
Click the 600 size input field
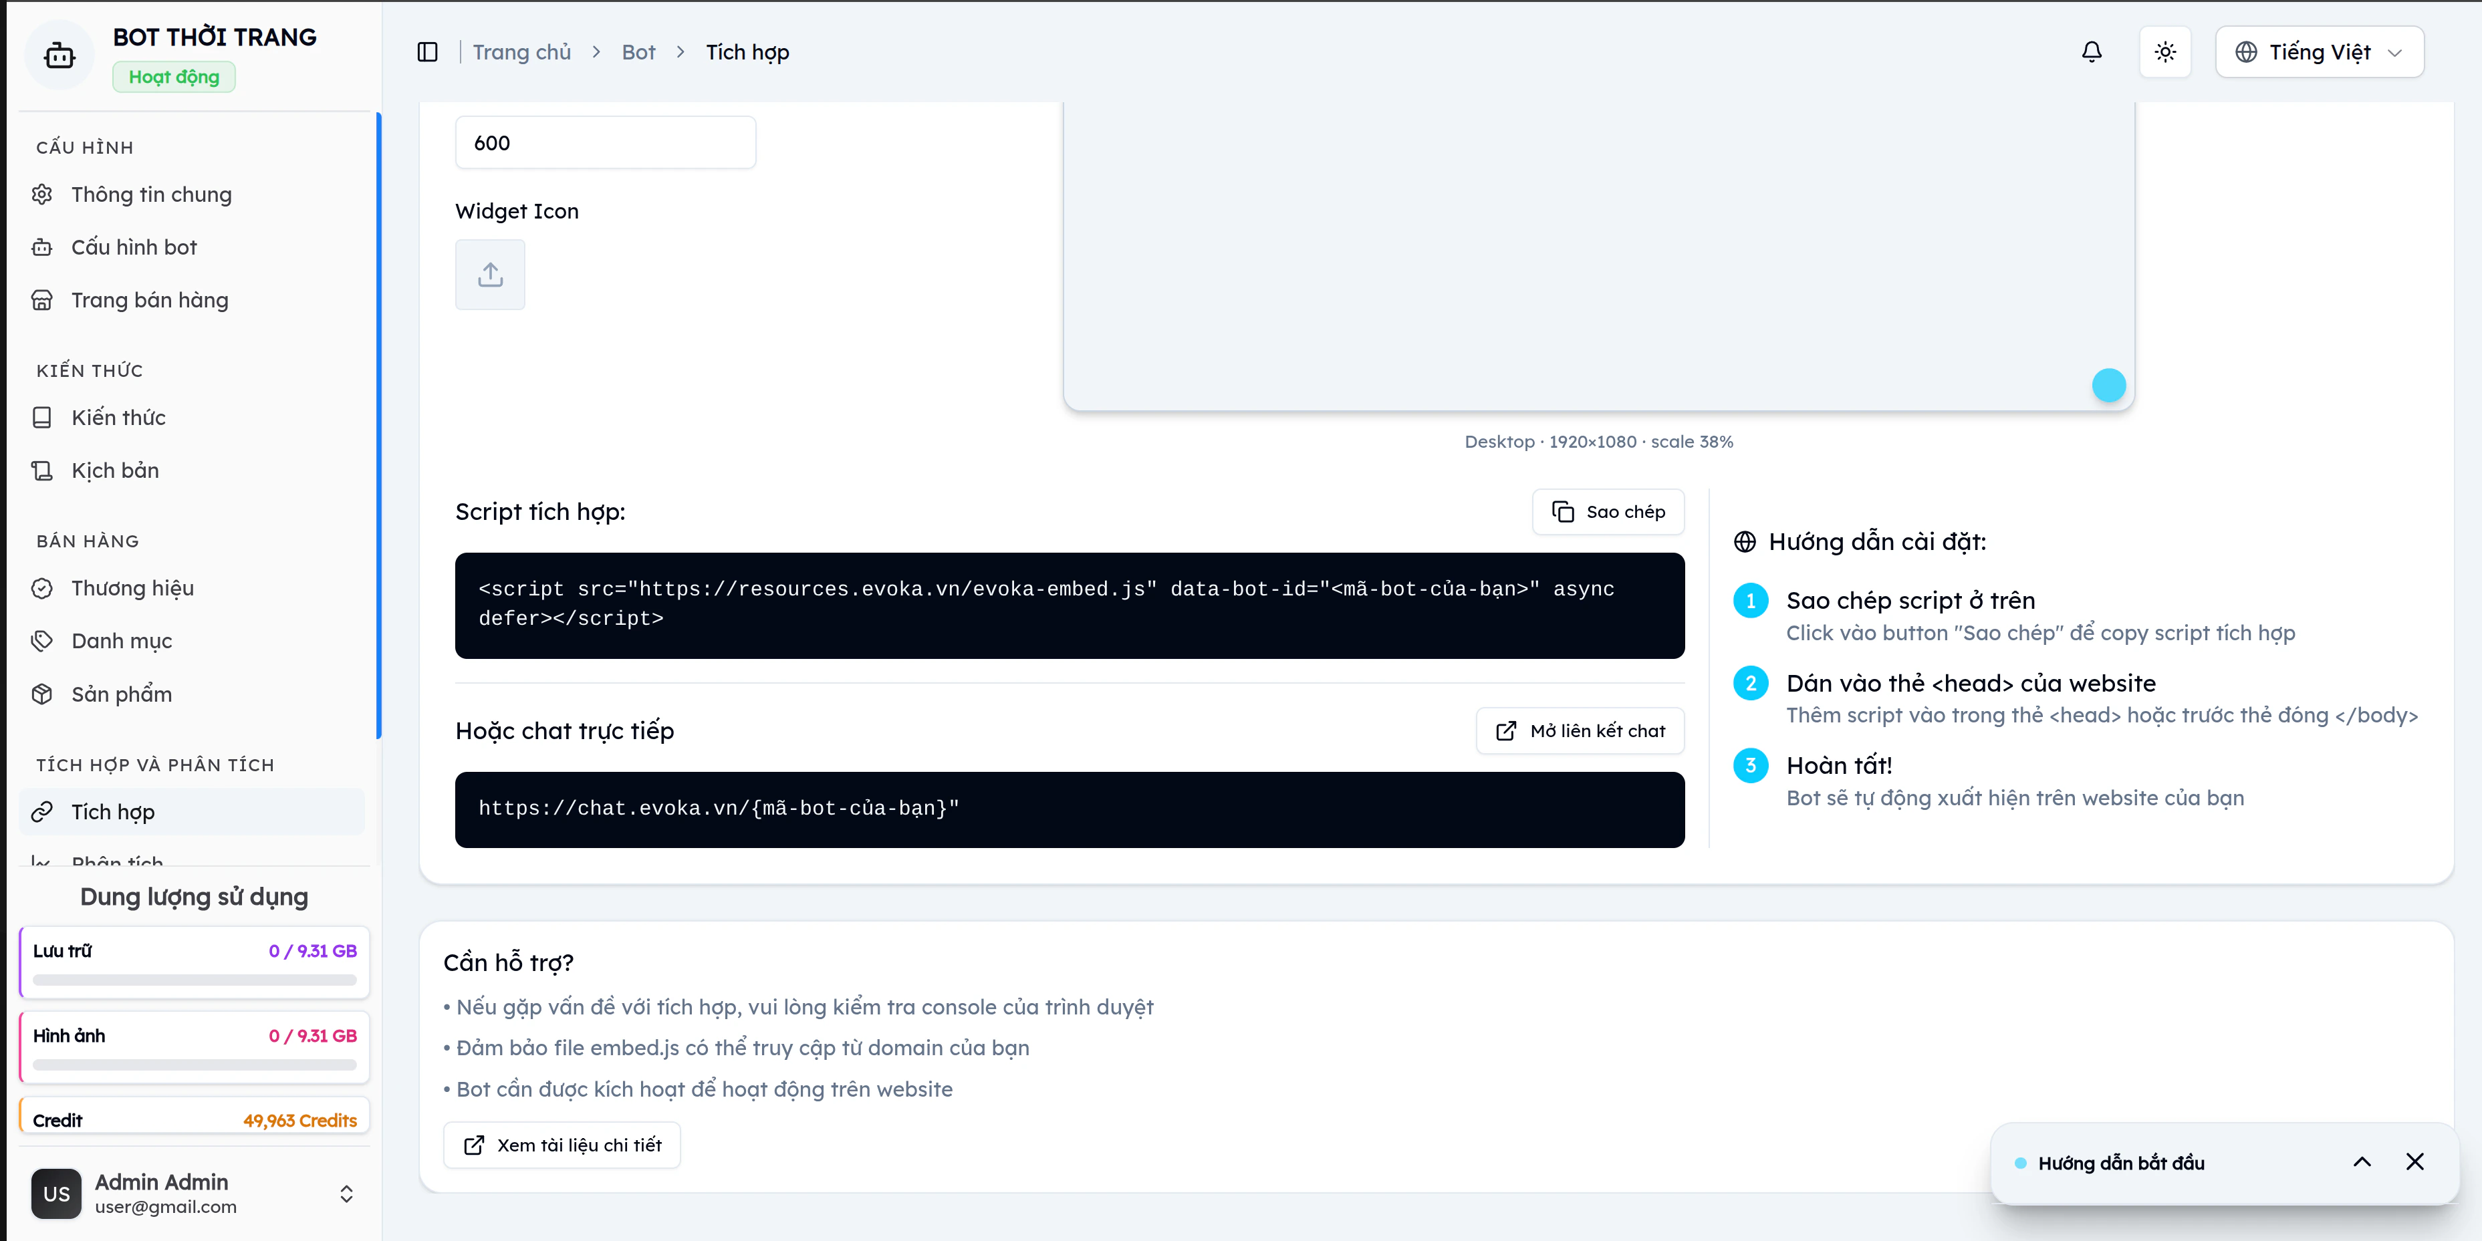tap(605, 142)
